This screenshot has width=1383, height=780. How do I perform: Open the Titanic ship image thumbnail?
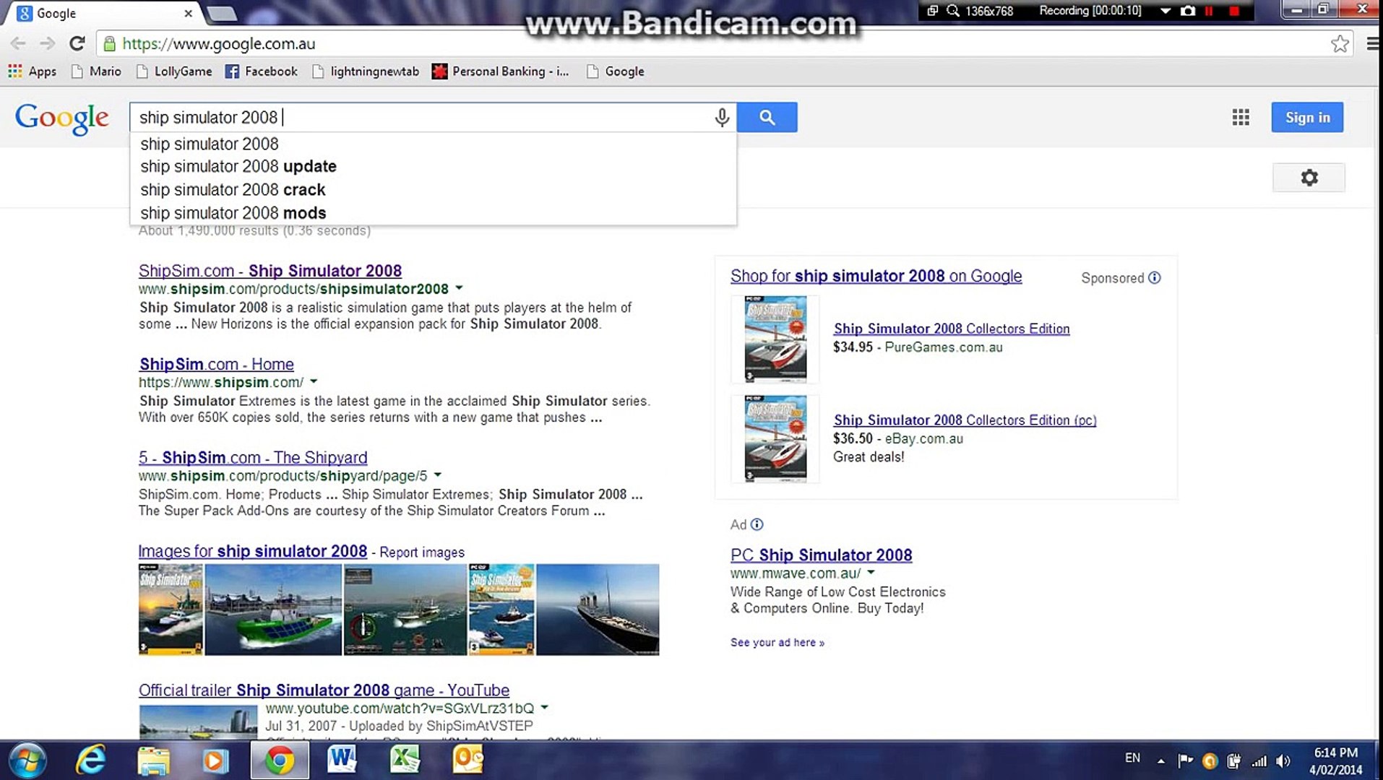[598, 610]
